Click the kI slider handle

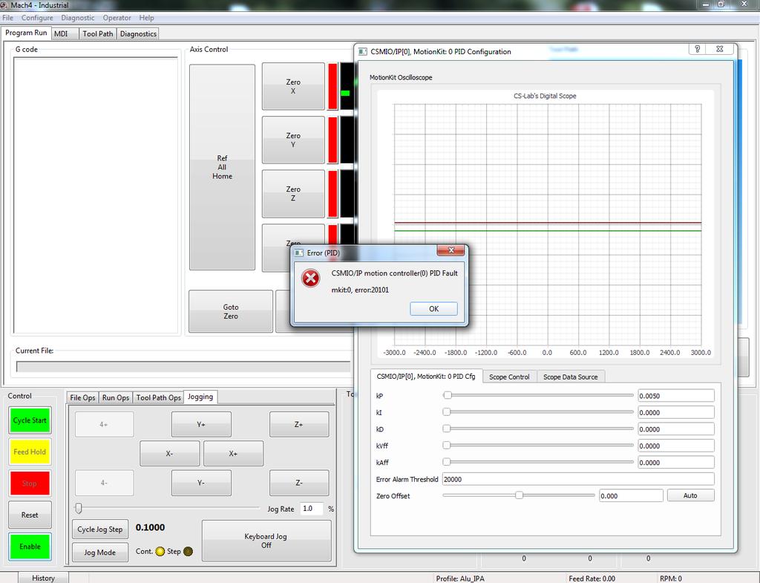(x=447, y=411)
